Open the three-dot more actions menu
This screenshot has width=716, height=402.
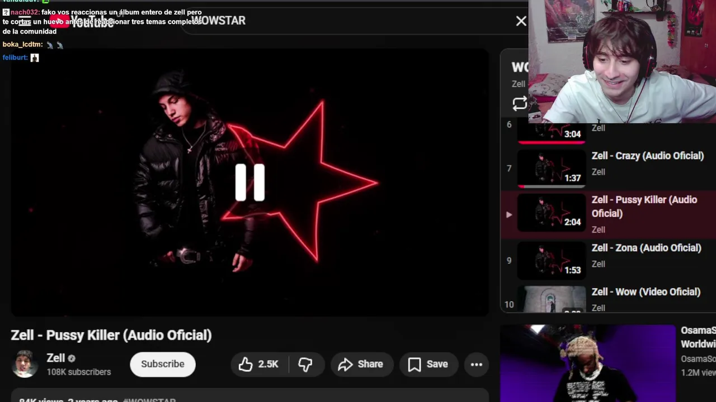pyautogui.click(x=477, y=364)
